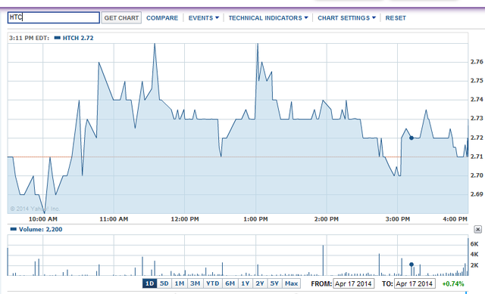Image resolution: width=485 pixels, height=294 pixels.
Task: Expand the EVENTS dropdown menu
Action: (x=204, y=18)
